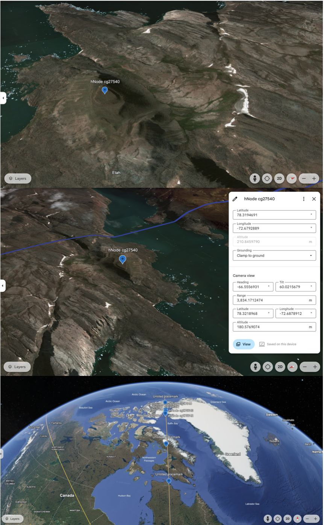The height and width of the screenshot is (525, 324).
Task: Click the 'Labrador Sea' label on the globe
Action: click(251, 504)
